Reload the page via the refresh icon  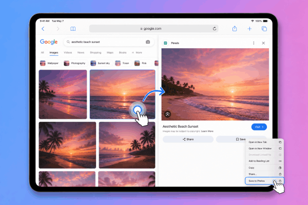point(215,29)
